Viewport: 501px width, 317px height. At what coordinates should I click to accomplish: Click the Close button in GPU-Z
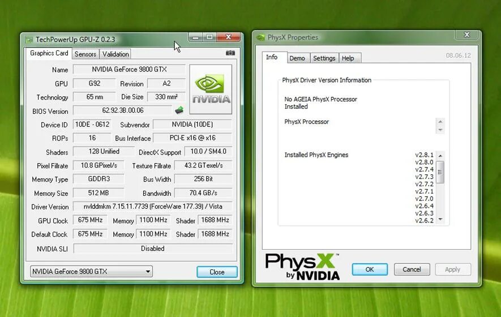[217, 272]
